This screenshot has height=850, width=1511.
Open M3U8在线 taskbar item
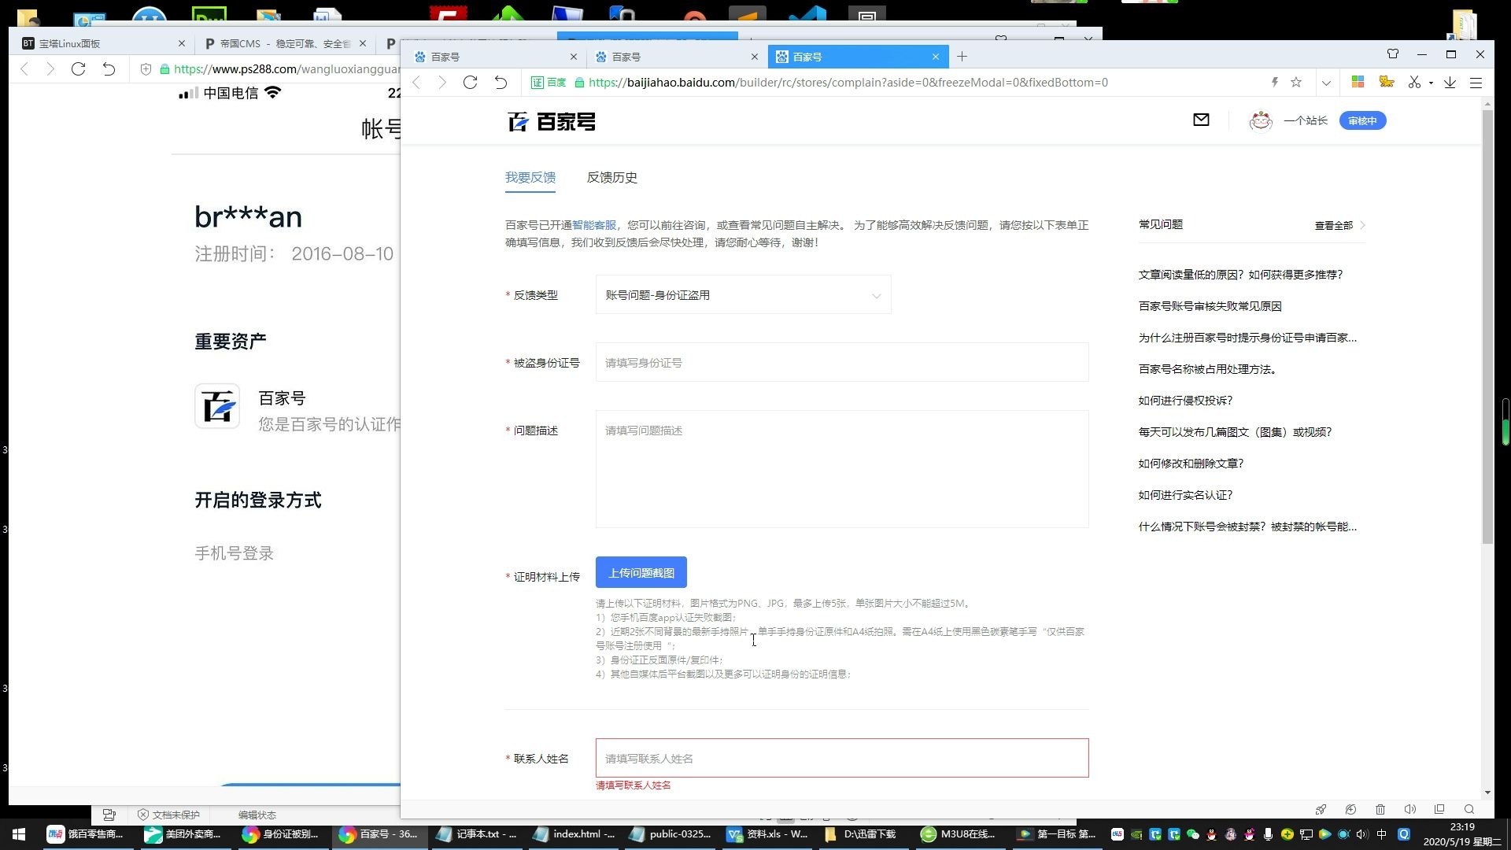pos(958,834)
